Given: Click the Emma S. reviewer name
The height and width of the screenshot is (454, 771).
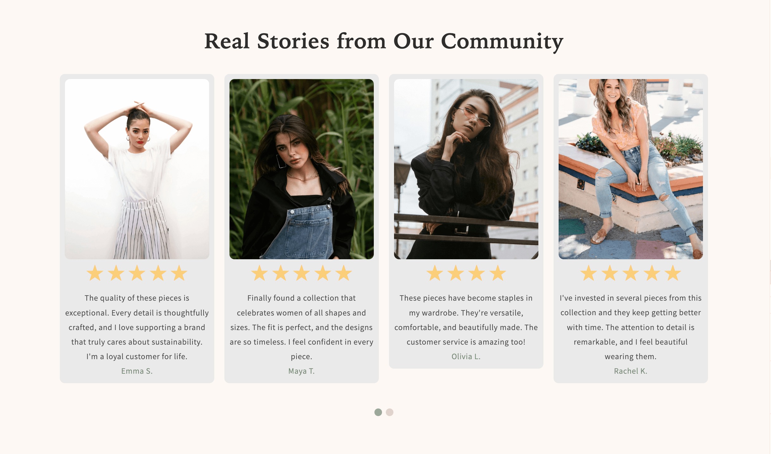Looking at the screenshot, I should click(137, 371).
